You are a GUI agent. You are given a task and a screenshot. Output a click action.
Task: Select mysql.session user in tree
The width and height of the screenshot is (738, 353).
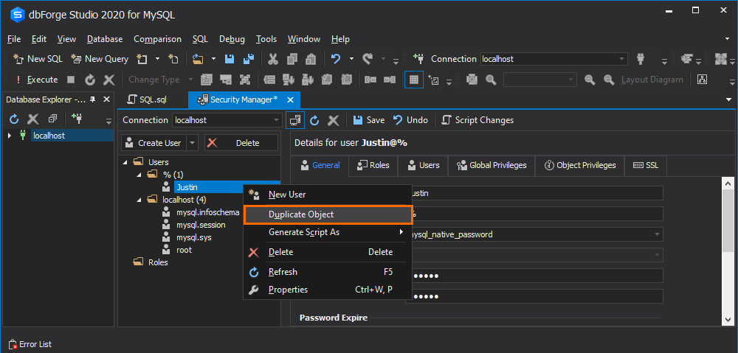click(x=201, y=226)
